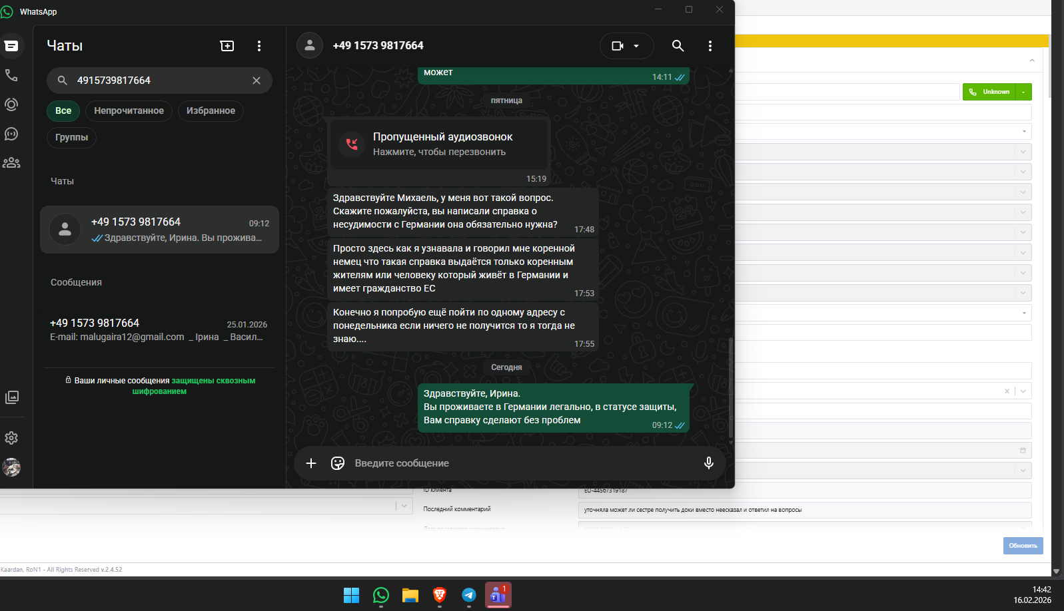Open the emoji picker in message bar
The width and height of the screenshot is (1064, 611).
[338, 463]
